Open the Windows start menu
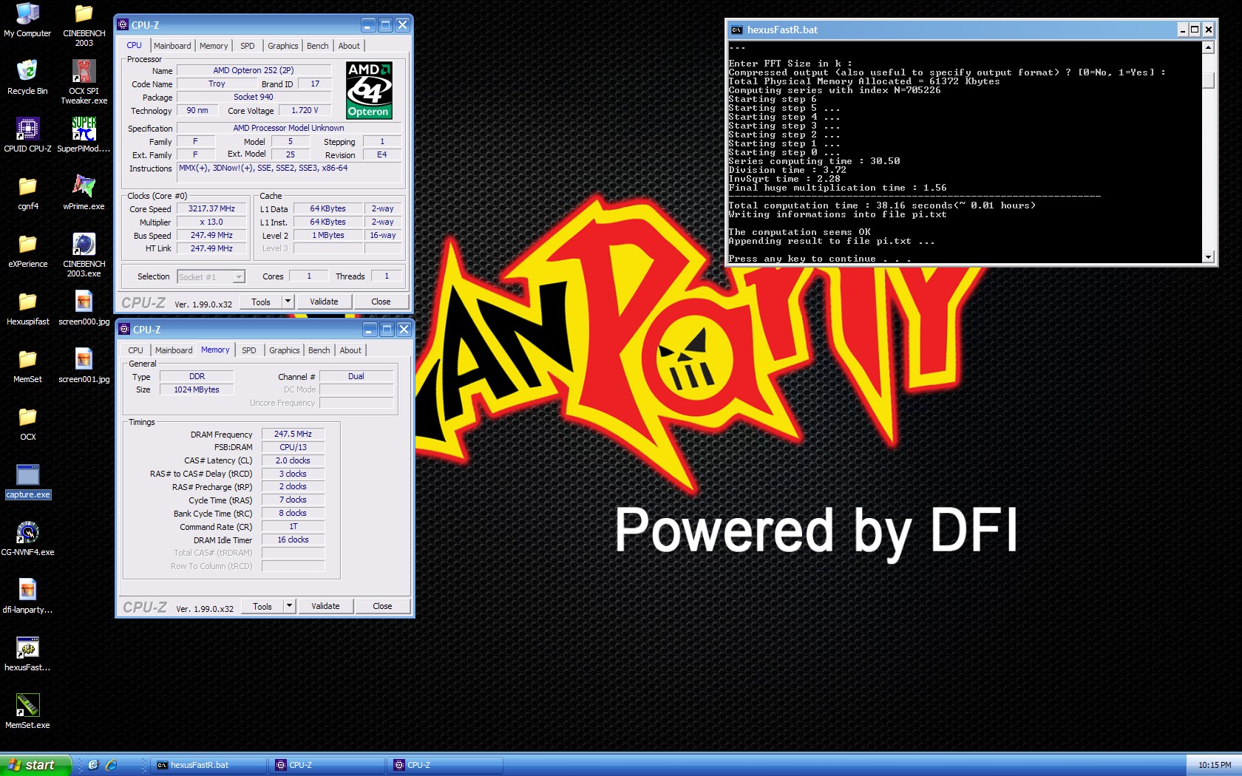Viewport: 1242px width, 776px height. pos(35,765)
